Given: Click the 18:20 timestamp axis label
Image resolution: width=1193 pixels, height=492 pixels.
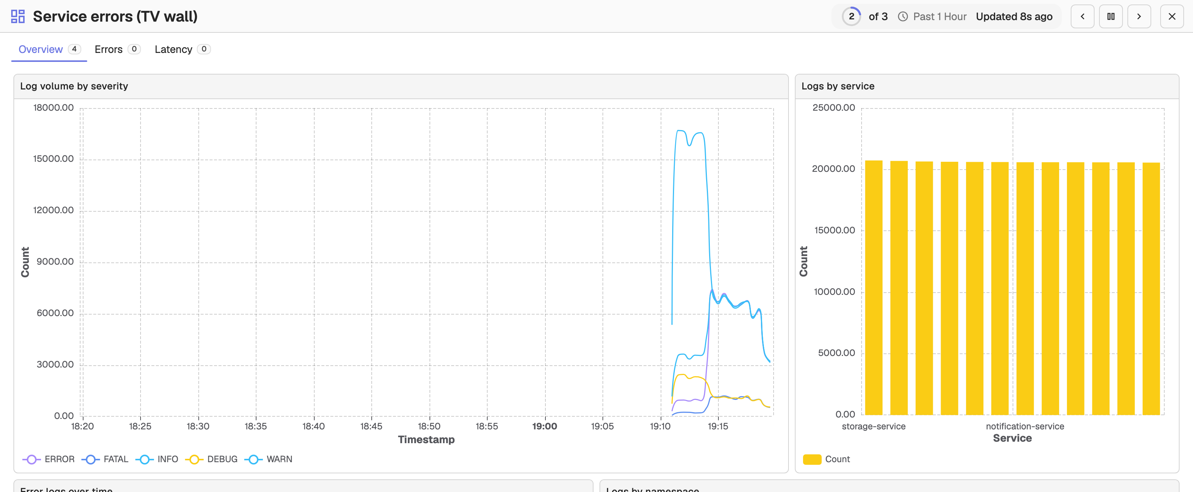Looking at the screenshot, I should pos(82,426).
